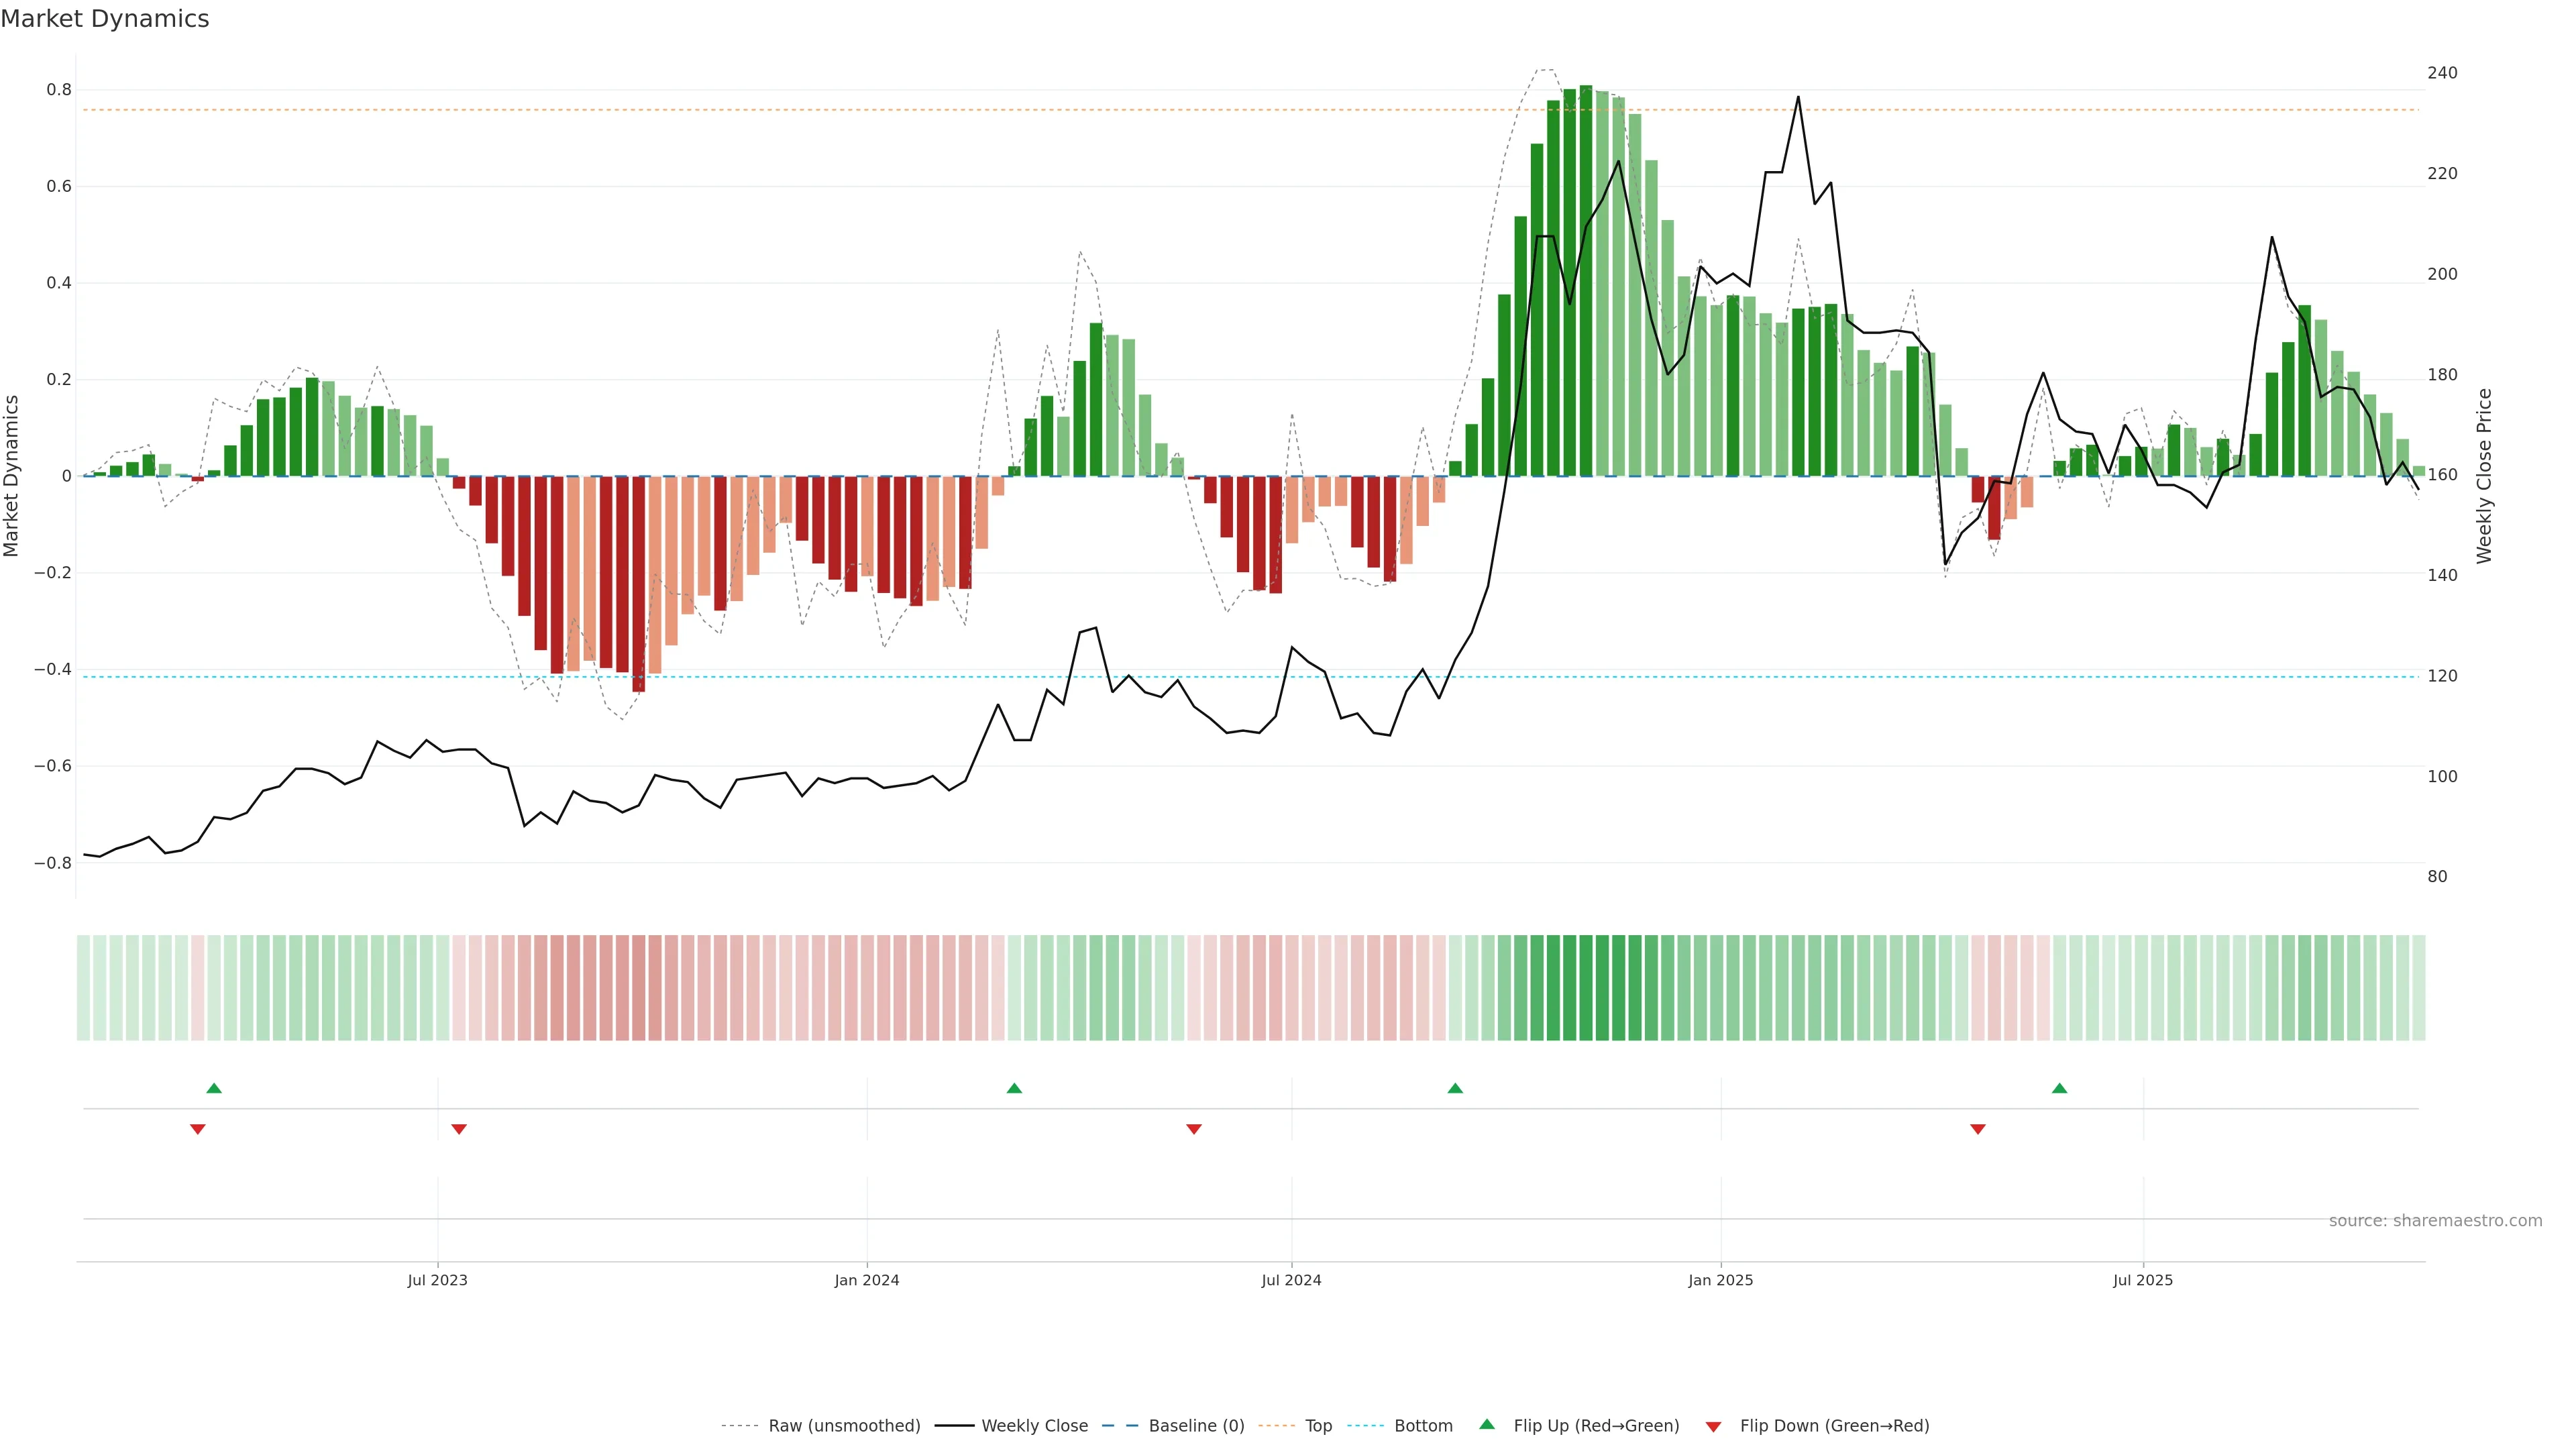Click the red flip-down triangle between Jan and Jul 2024
Screen dimensions: 2576x1449
1194,1129
